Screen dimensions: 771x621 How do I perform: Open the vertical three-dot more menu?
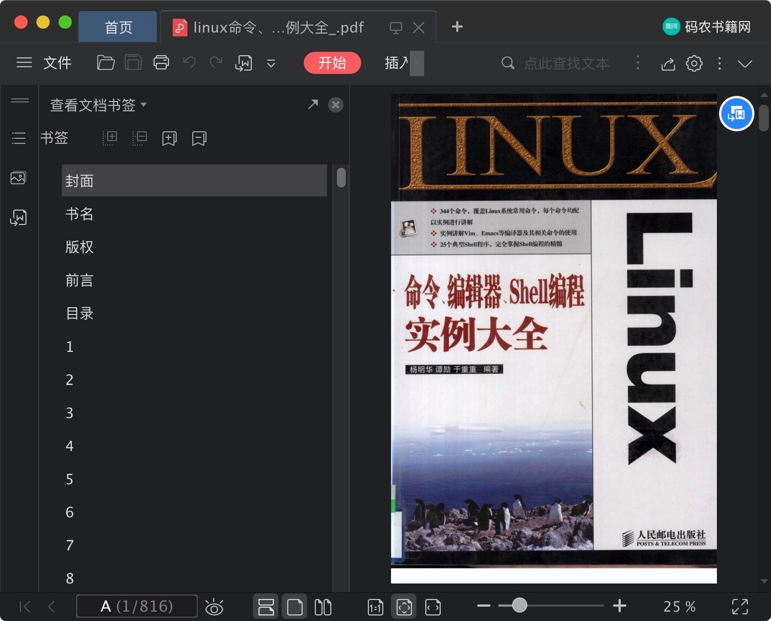coord(720,63)
